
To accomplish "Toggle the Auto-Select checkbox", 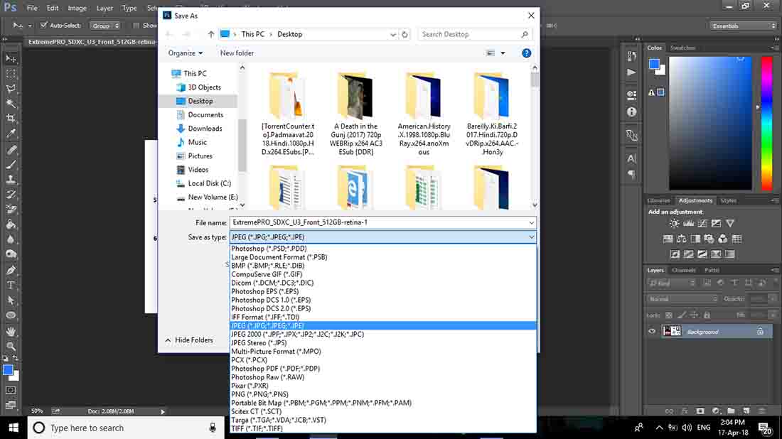I will 44,26.
